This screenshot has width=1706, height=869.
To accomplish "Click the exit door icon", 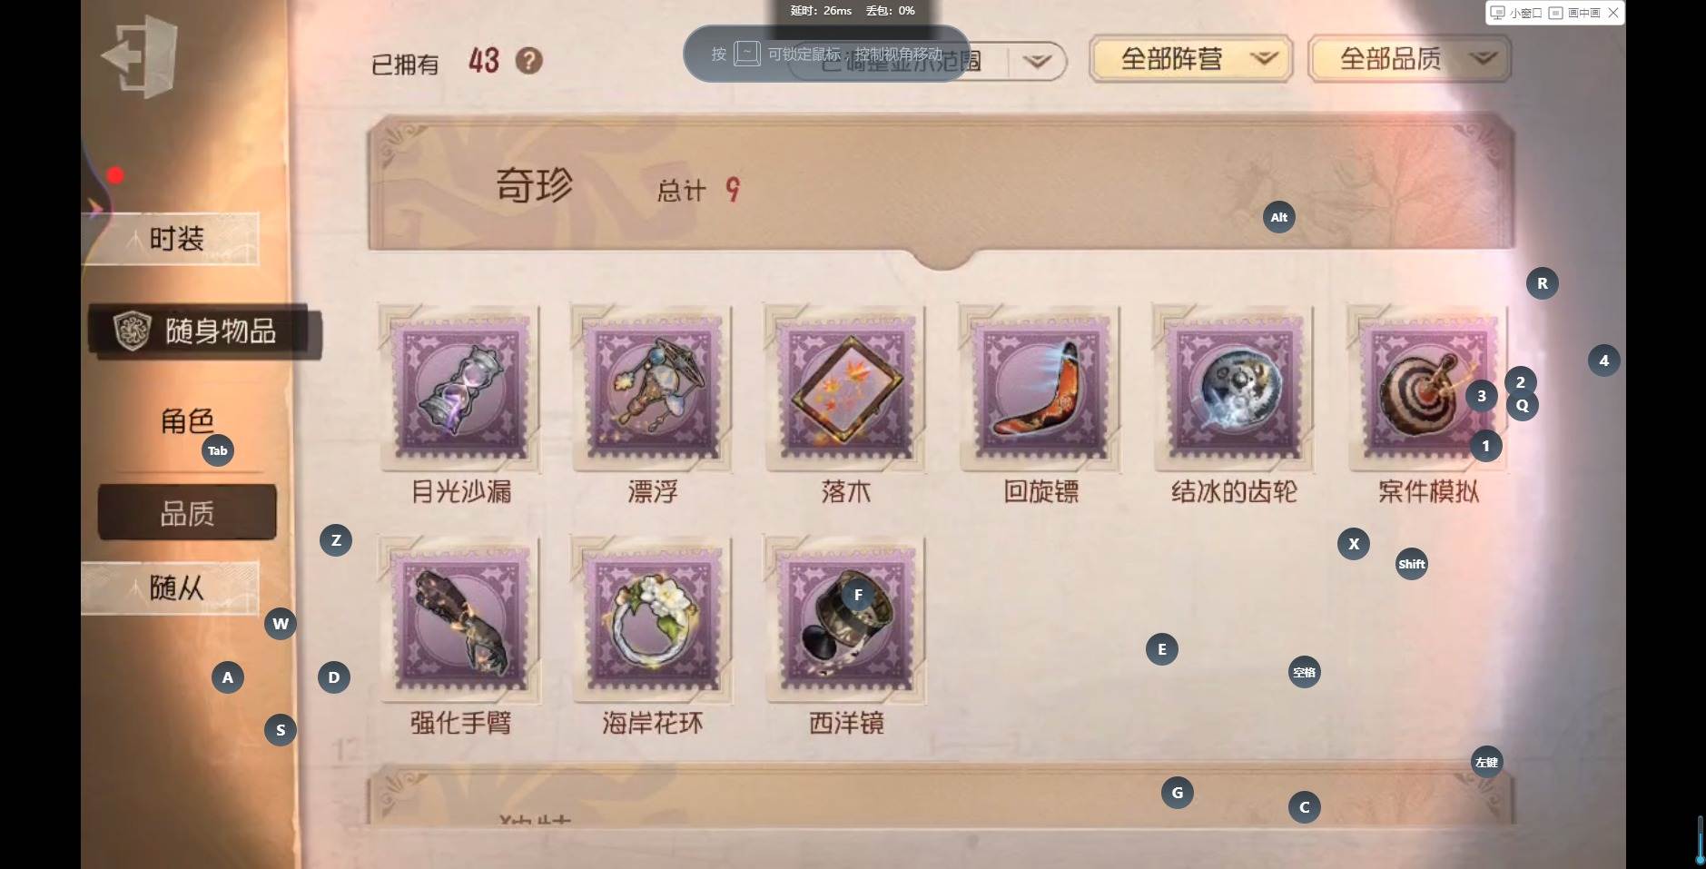I will 140,56.
